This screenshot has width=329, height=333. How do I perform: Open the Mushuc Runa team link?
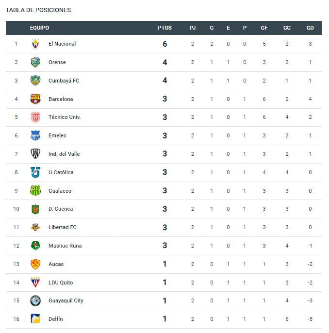[65, 246]
